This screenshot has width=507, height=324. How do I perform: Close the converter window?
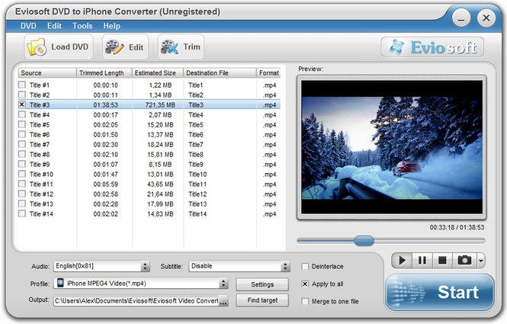(486, 18)
